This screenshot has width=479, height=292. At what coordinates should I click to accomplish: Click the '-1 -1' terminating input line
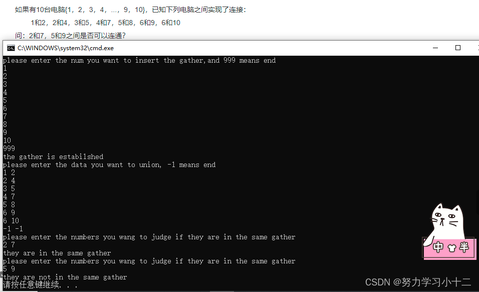coord(13,229)
